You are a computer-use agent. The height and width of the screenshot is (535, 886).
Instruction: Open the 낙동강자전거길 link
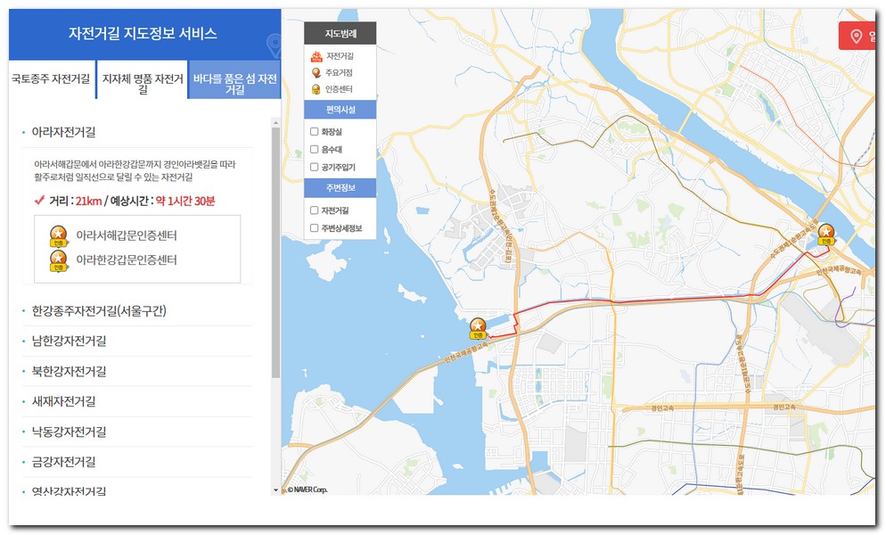[69, 432]
